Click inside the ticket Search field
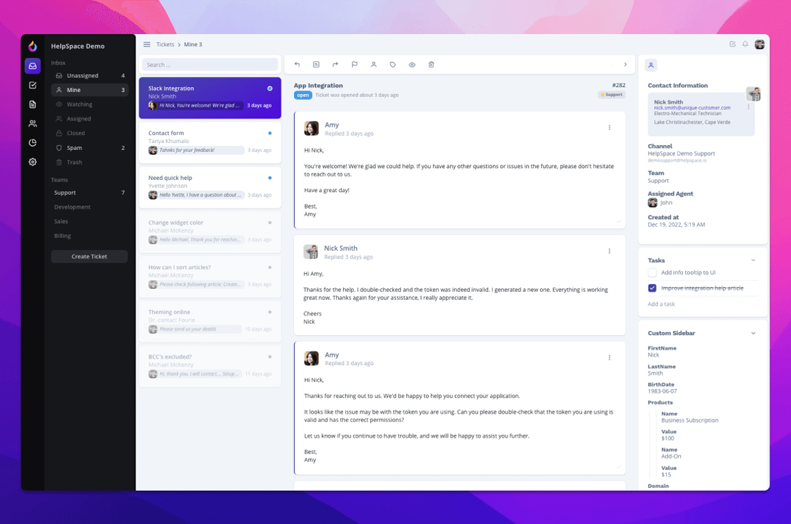Screen dimensions: 791x524 click(210, 64)
